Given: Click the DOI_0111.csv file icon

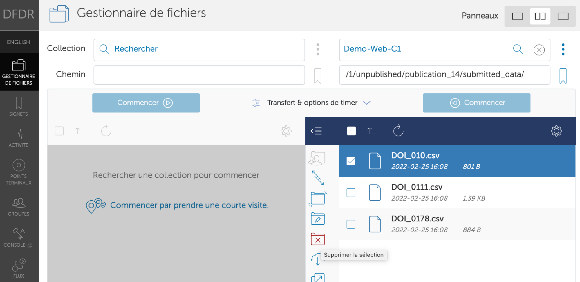Looking at the screenshot, I should tap(375, 192).
